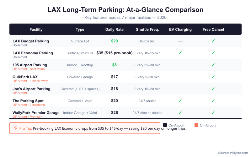Click the EV Charging dash for QuikPark LAX
Viewport: 251px width, 157px height.
click(x=180, y=77)
